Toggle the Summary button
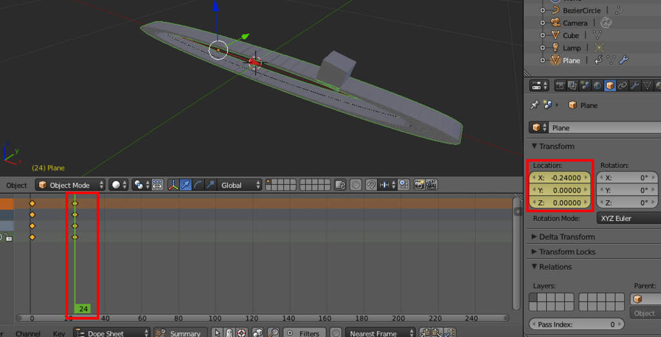The image size is (661, 337). coord(181,334)
